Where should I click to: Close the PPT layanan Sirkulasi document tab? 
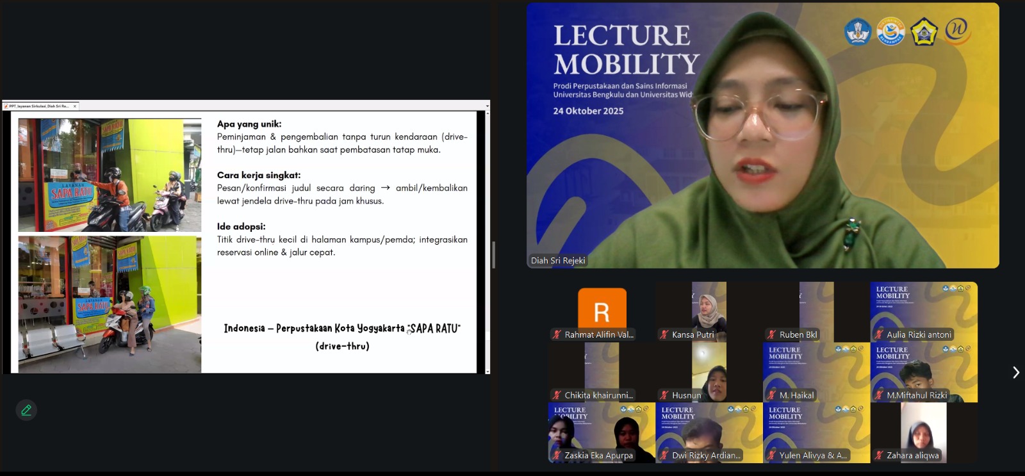coord(74,106)
